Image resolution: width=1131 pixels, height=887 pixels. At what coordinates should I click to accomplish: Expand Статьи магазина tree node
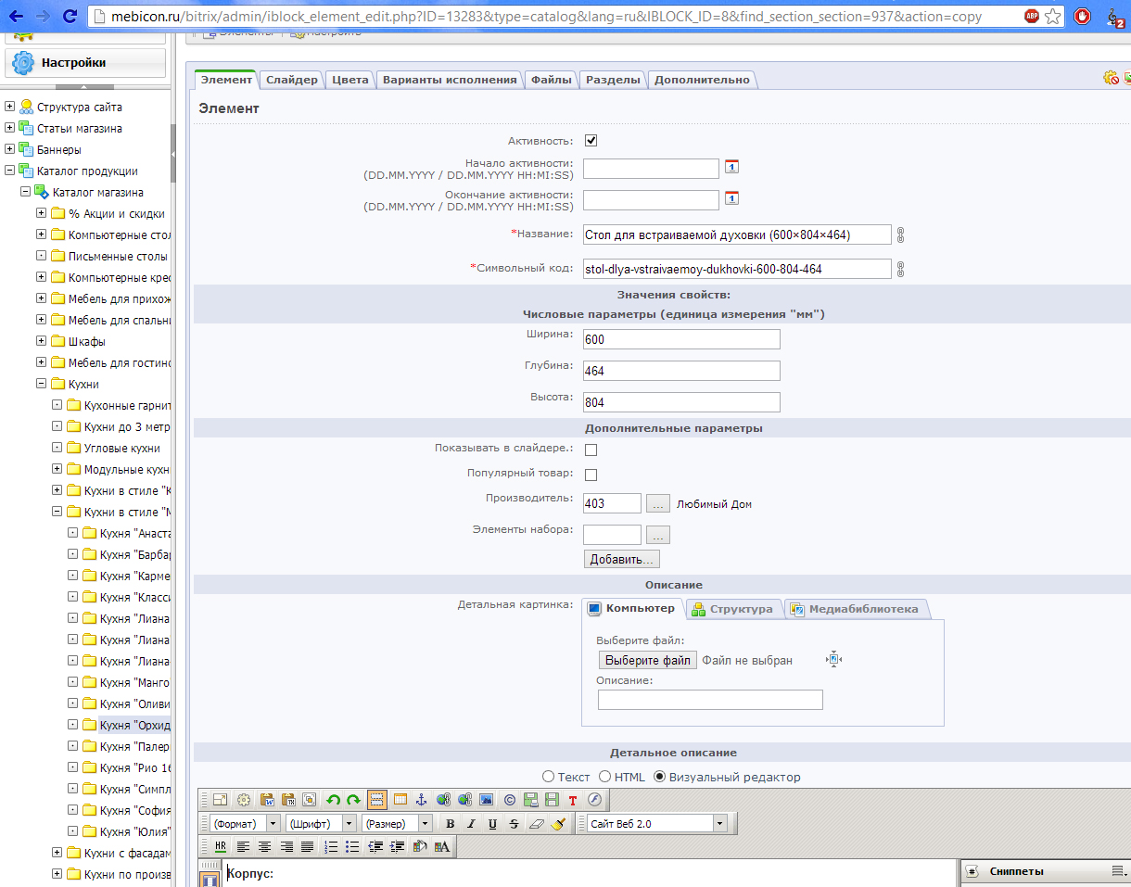[9, 128]
